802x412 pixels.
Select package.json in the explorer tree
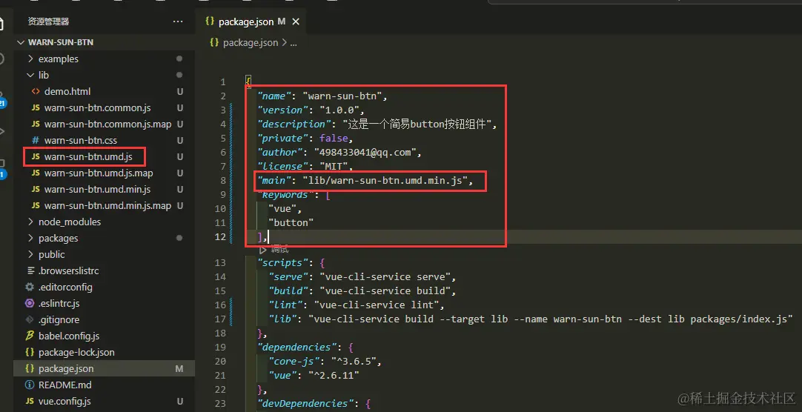[x=104, y=368]
